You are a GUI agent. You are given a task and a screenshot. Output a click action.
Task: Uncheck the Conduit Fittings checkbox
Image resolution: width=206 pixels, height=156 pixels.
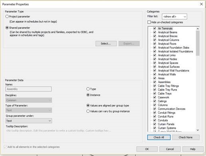(x=154, y=113)
